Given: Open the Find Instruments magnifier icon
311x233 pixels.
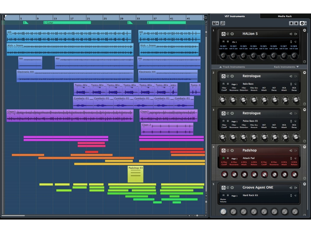Looking at the screenshot, I should pyautogui.click(x=223, y=23).
